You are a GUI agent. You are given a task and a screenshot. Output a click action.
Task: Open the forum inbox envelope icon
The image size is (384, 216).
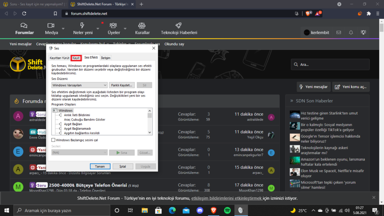(338, 32)
